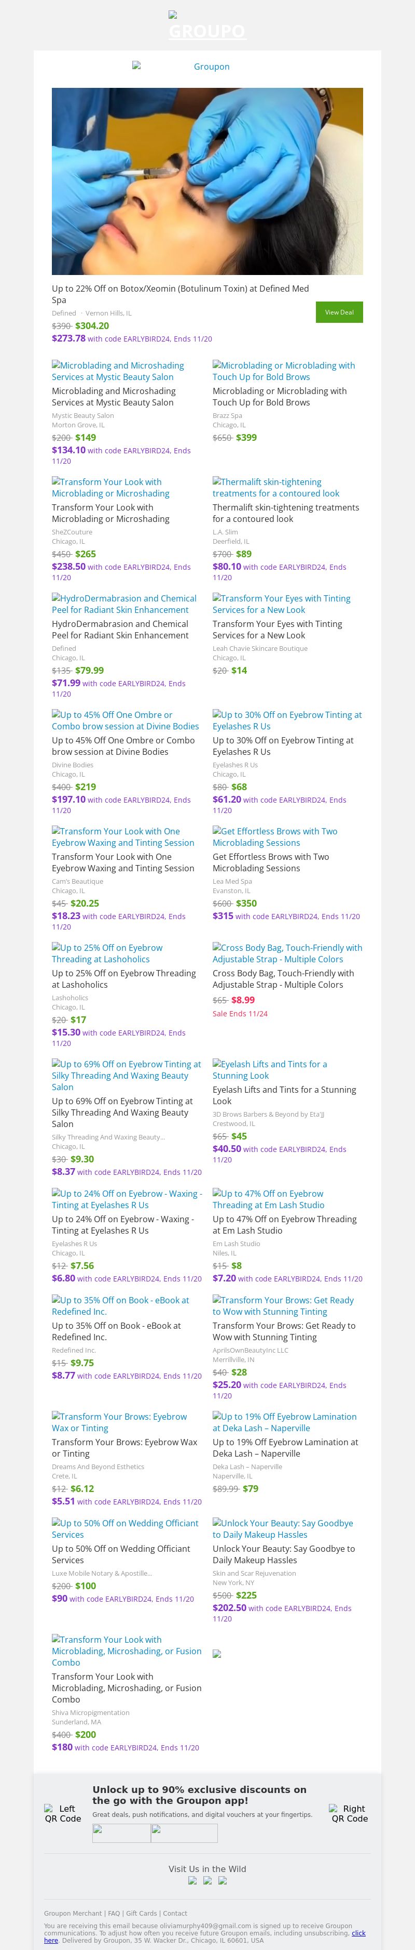415x1950 pixels.
Task: Open the Wedding Officiant Services image link
Action: point(125,1528)
